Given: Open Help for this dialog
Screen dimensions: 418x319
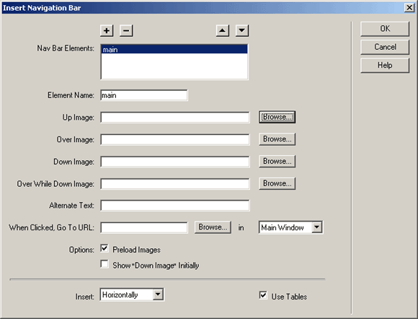Looking at the screenshot, I should pyautogui.click(x=385, y=66).
